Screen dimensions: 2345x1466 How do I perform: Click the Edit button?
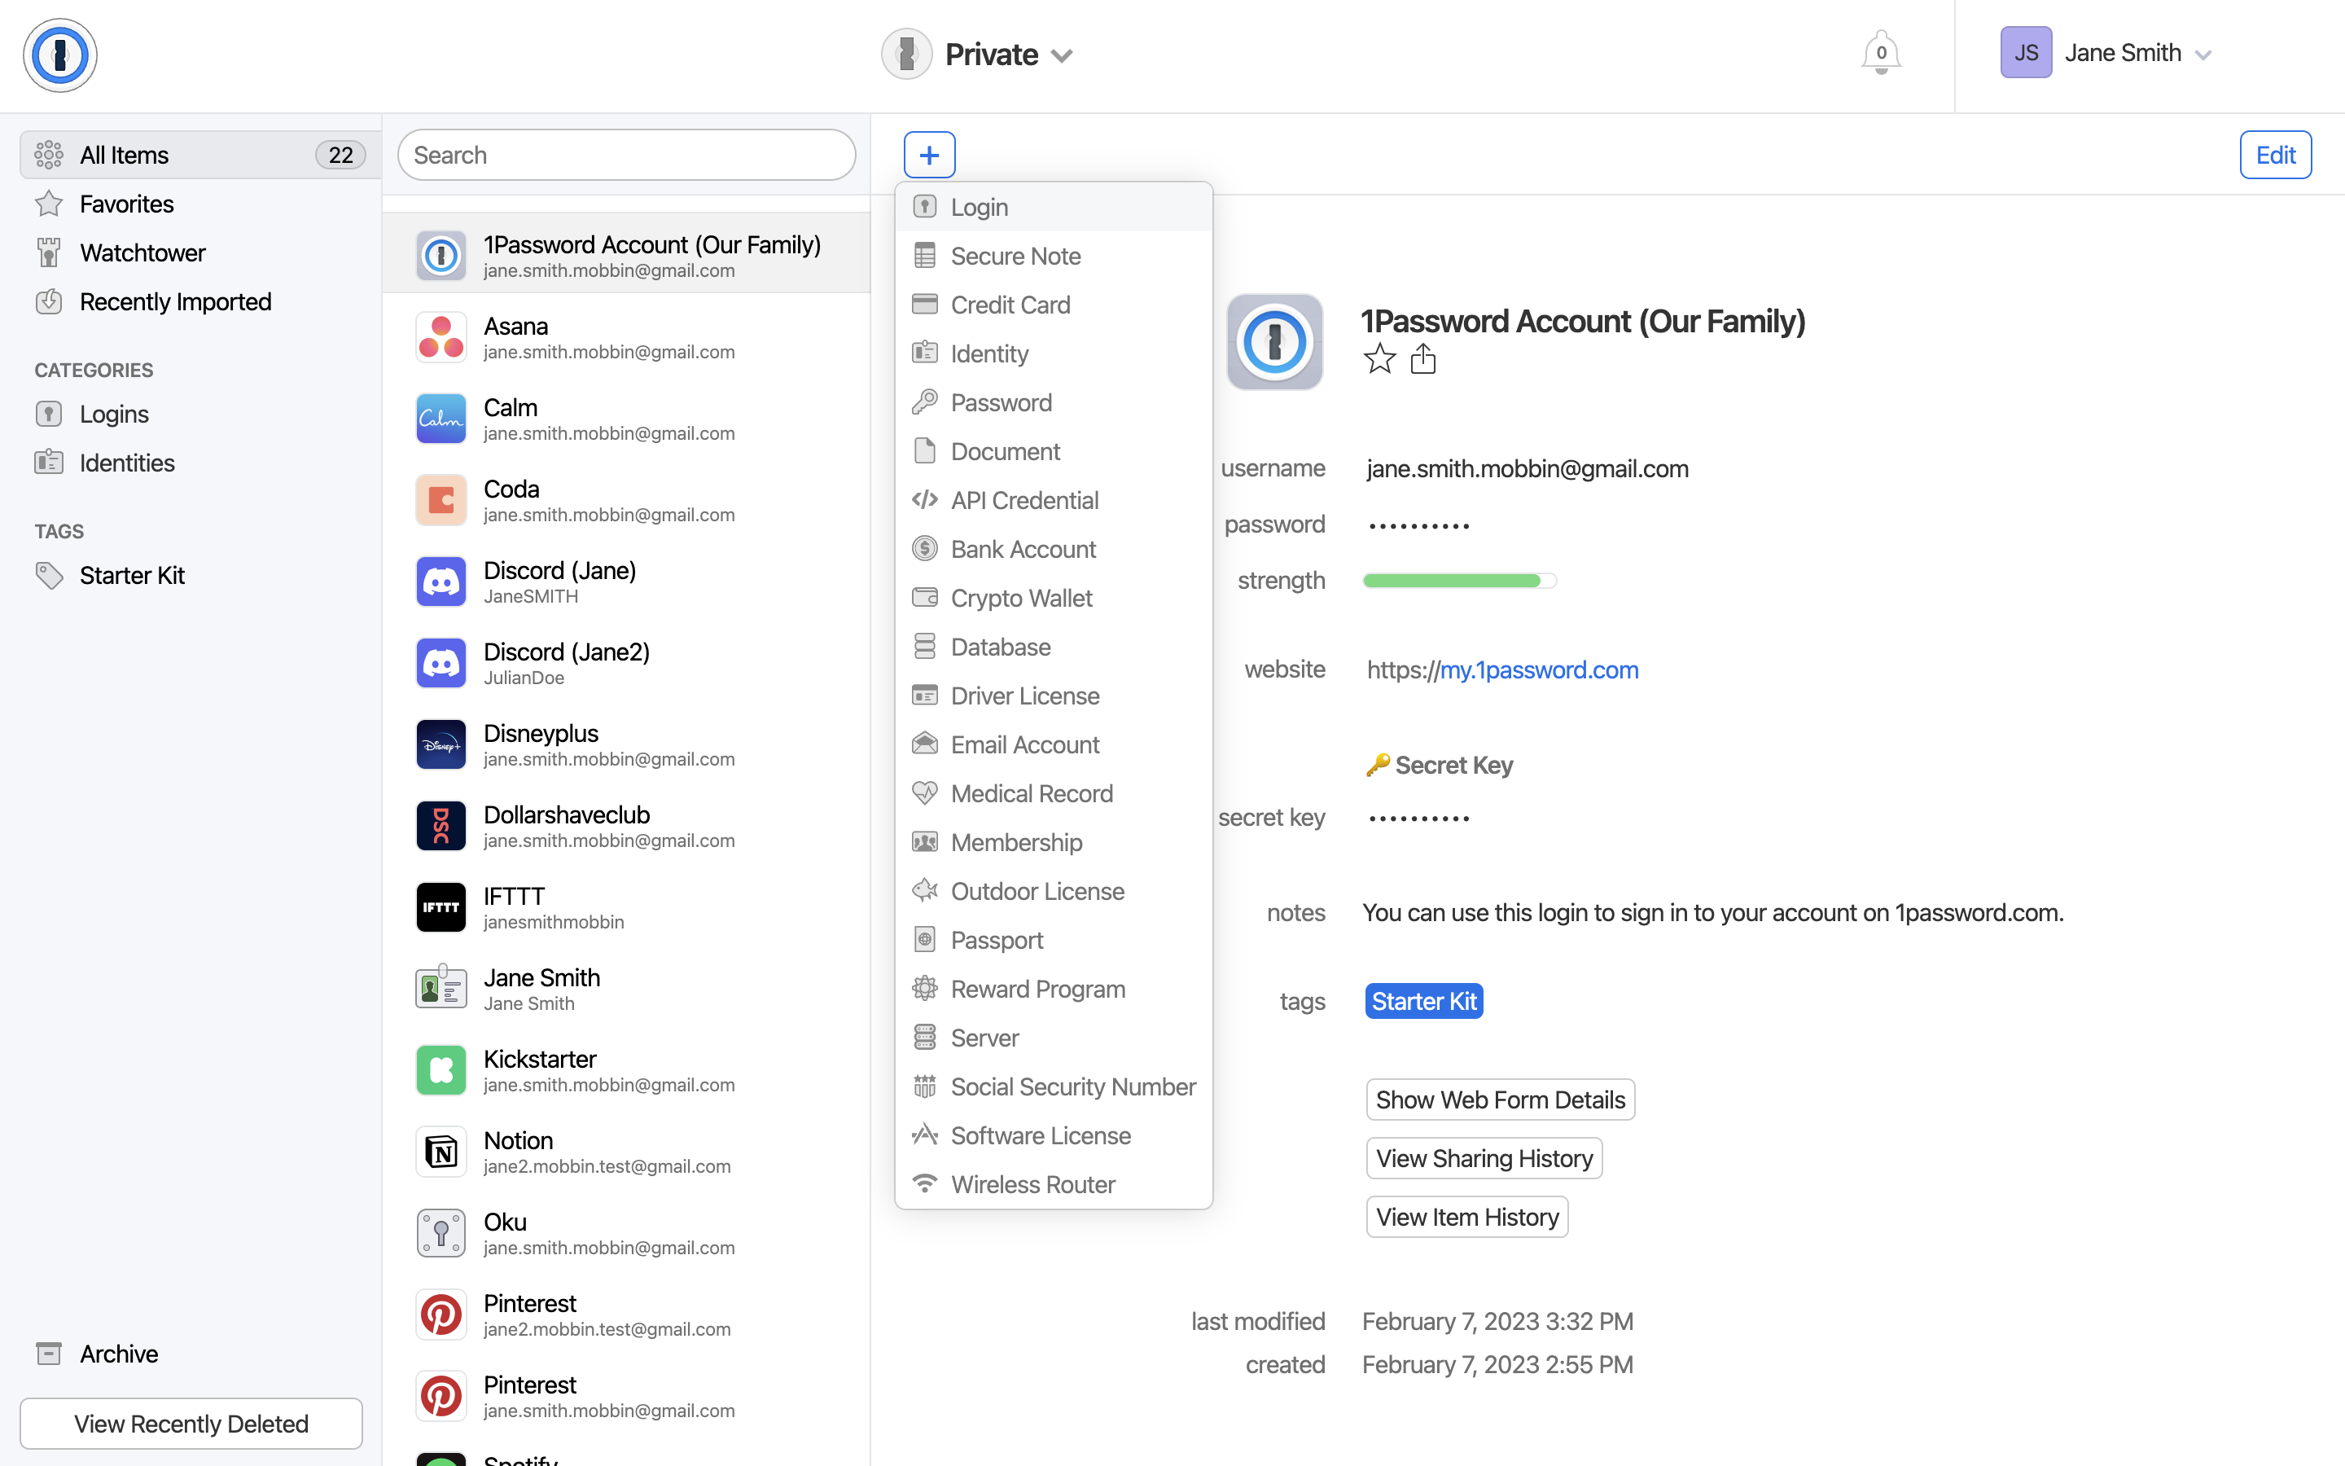[2274, 155]
